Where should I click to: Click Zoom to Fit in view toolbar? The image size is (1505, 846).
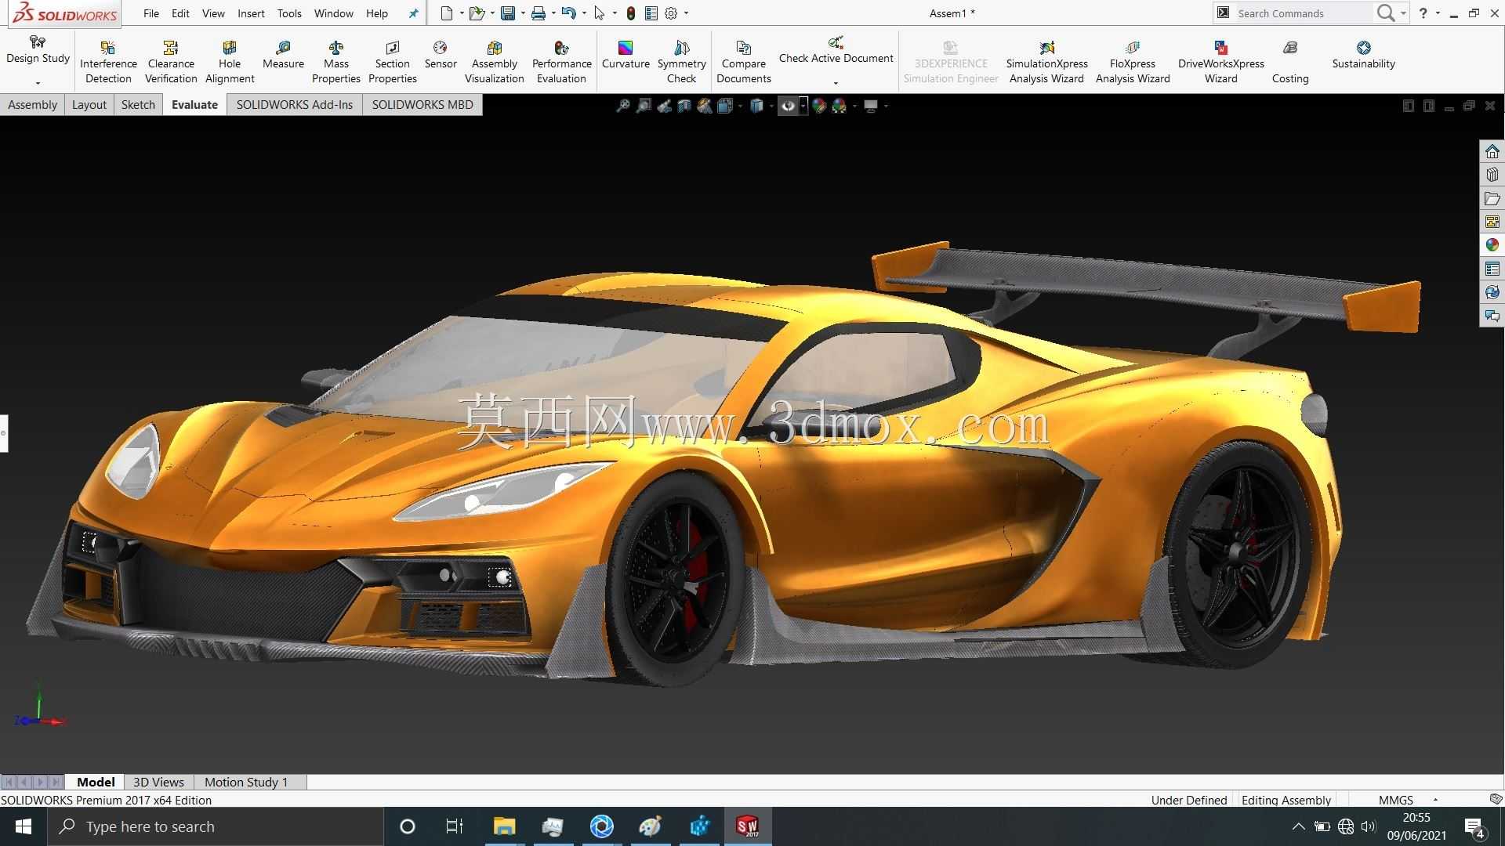623,106
